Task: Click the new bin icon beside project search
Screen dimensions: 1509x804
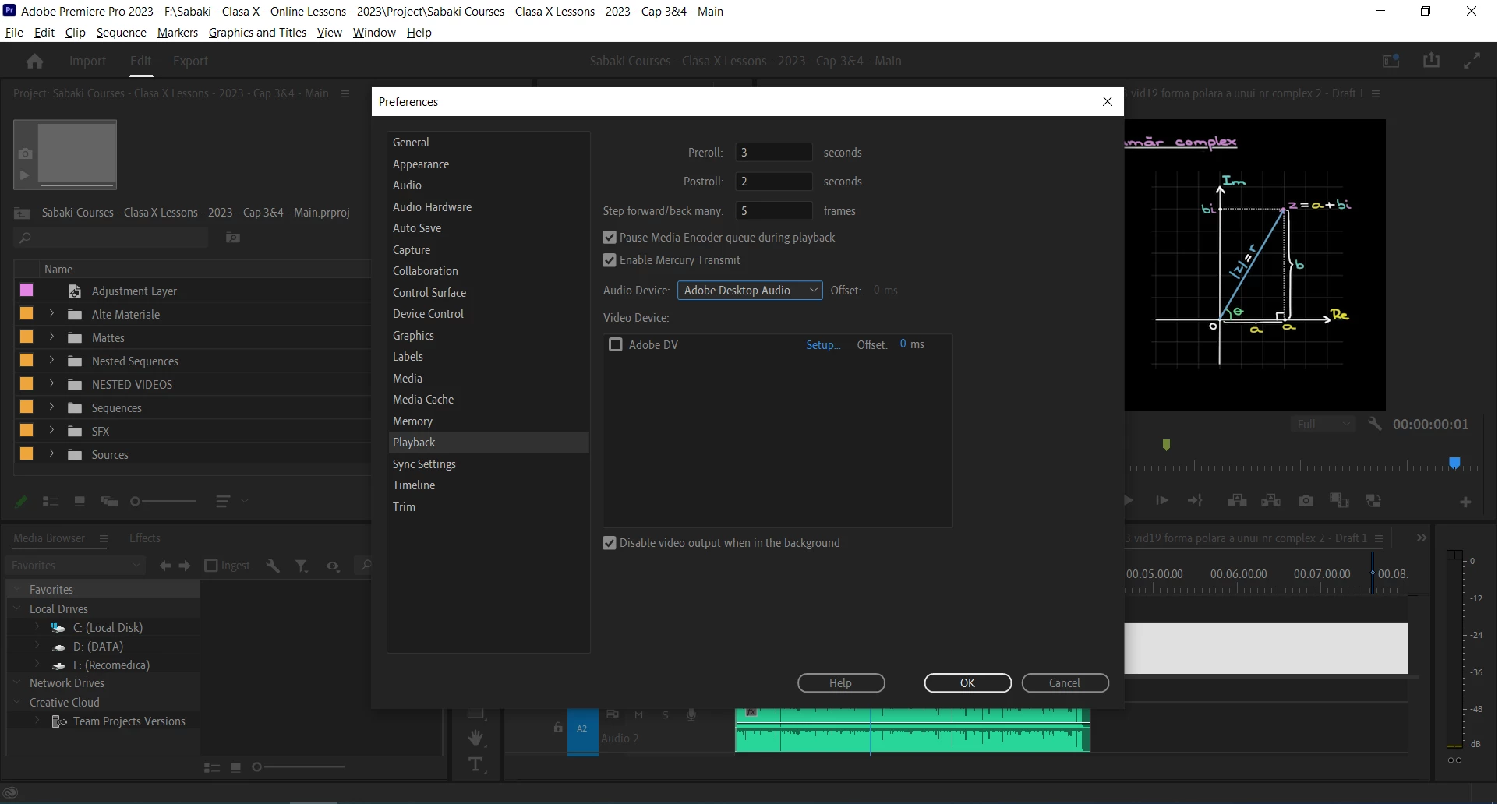Action: 232,238
